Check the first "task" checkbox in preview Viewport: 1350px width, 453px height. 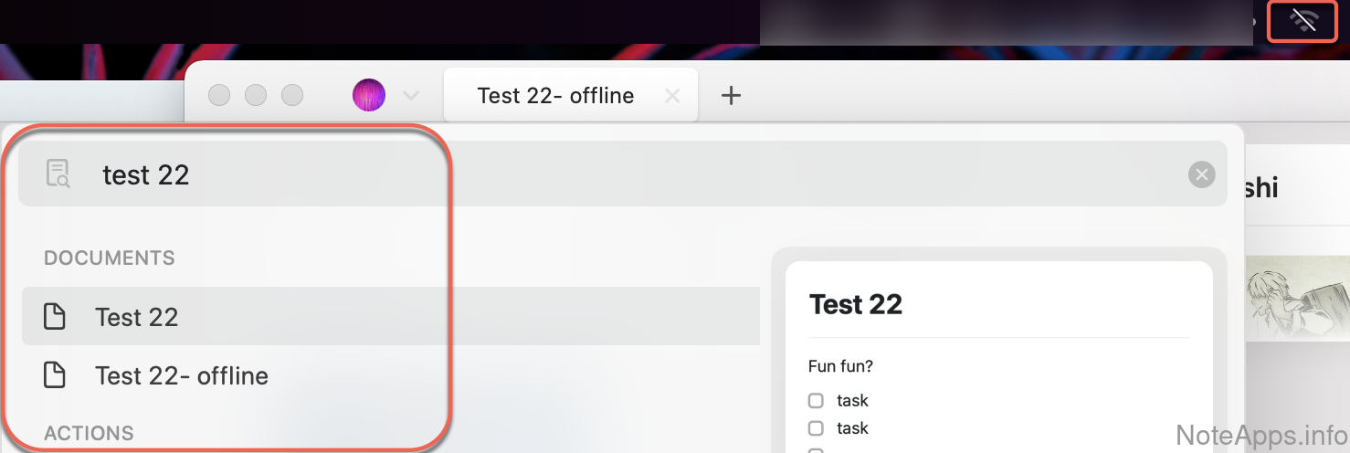click(816, 401)
